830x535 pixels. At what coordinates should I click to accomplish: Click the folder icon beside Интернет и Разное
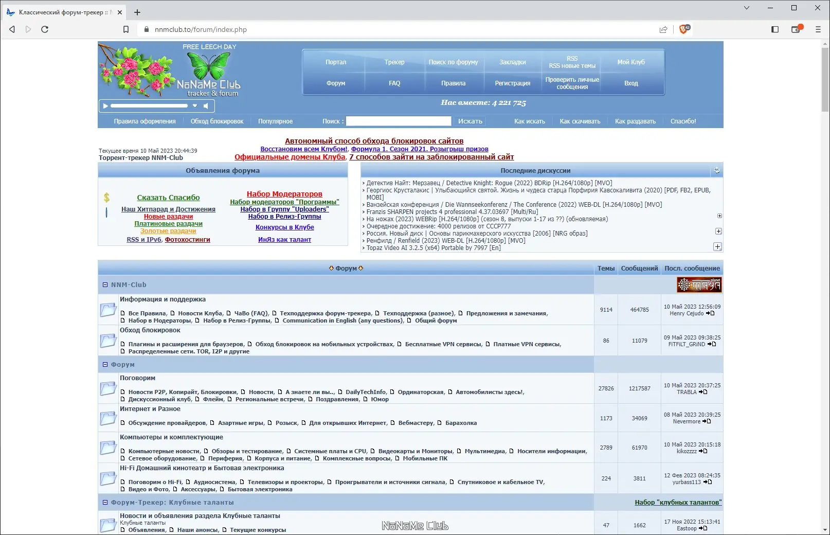click(108, 418)
